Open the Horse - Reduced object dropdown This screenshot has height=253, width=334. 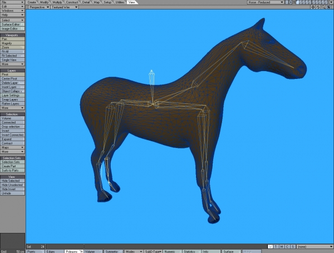click(266, 2)
